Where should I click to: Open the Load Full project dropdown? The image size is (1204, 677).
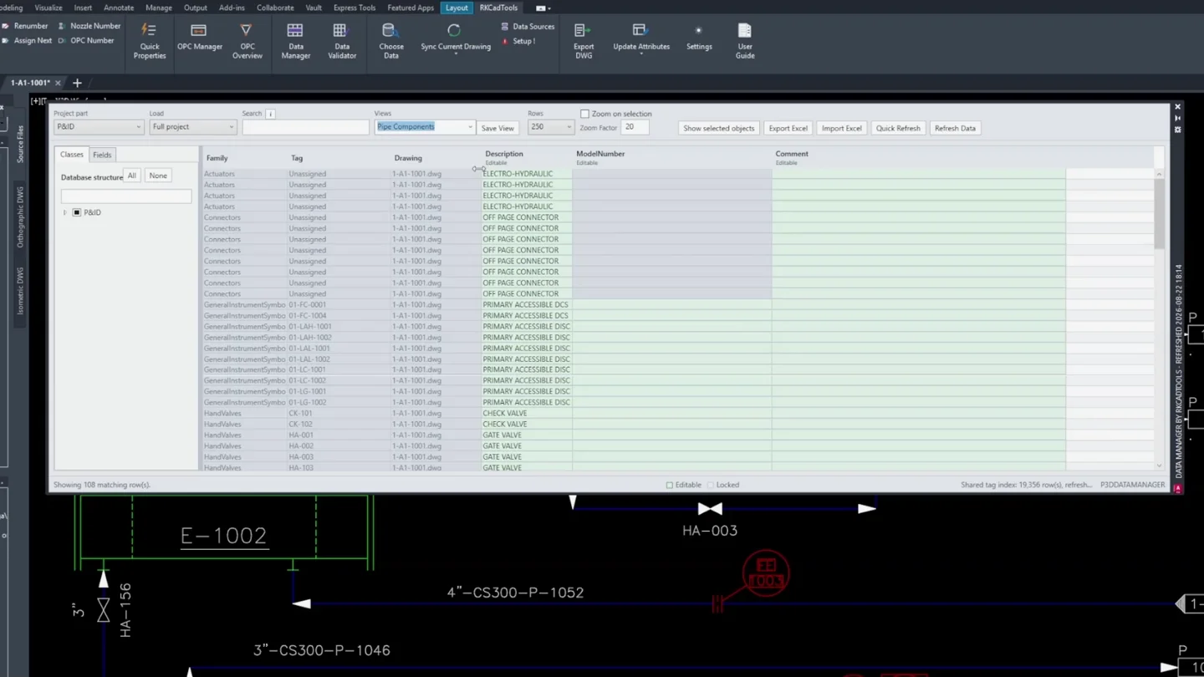click(192, 127)
